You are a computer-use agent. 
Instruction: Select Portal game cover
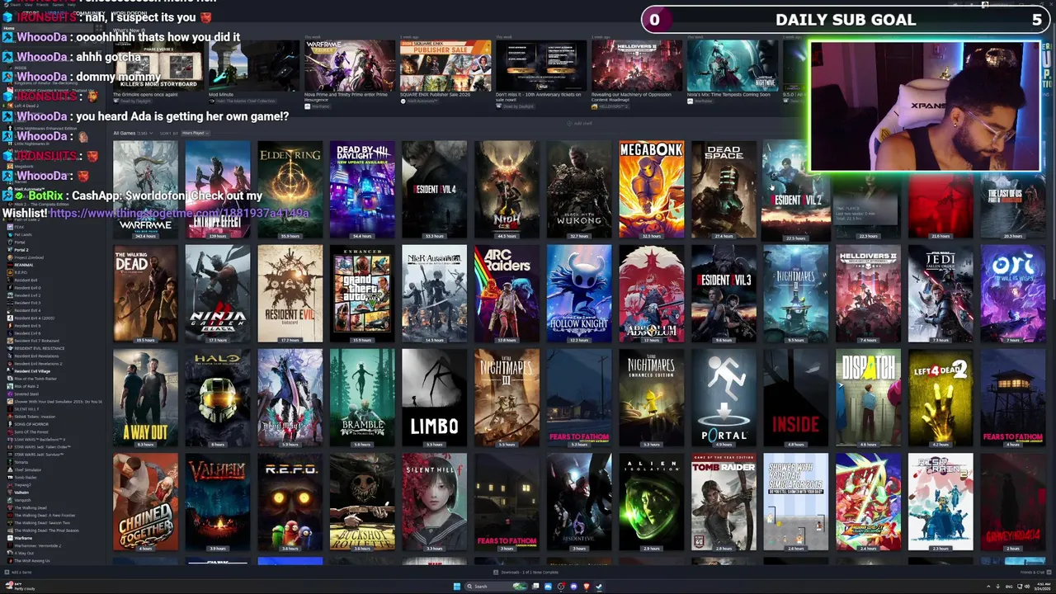click(x=724, y=398)
